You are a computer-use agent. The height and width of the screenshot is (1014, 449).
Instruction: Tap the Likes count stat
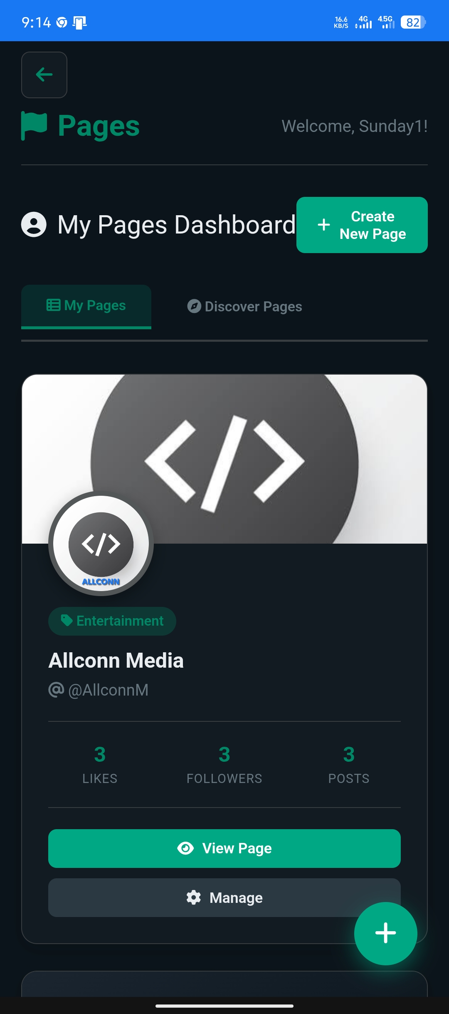click(100, 764)
